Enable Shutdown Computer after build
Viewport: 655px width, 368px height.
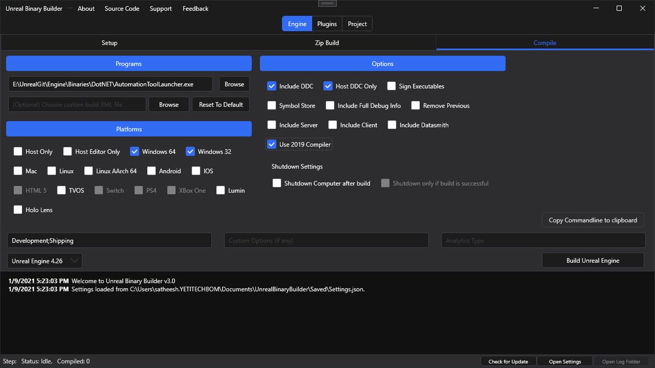[277, 183]
